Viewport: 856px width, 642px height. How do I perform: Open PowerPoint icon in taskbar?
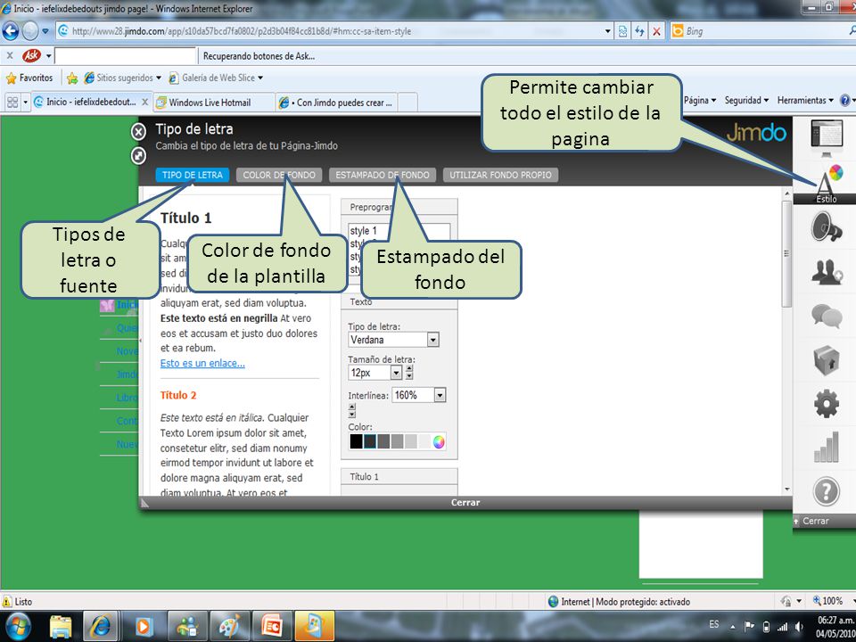pyautogui.click(x=271, y=627)
